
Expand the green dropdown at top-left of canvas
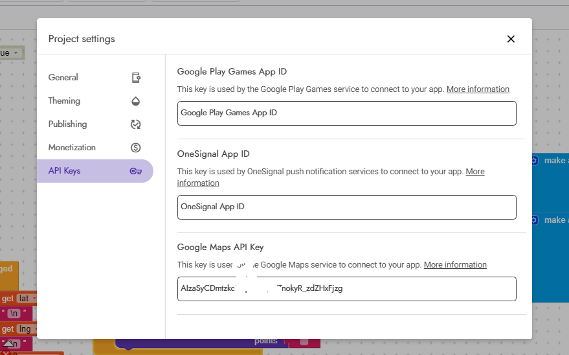(x=16, y=52)
